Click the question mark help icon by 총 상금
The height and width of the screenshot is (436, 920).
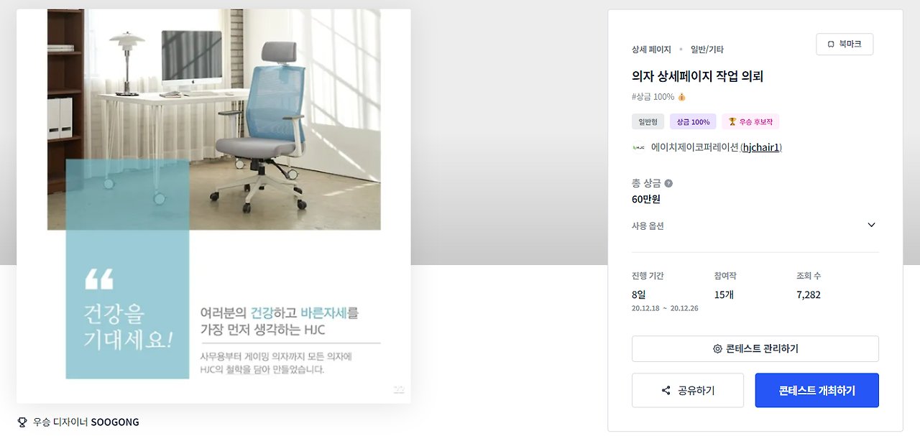click(x=668, y=183)
